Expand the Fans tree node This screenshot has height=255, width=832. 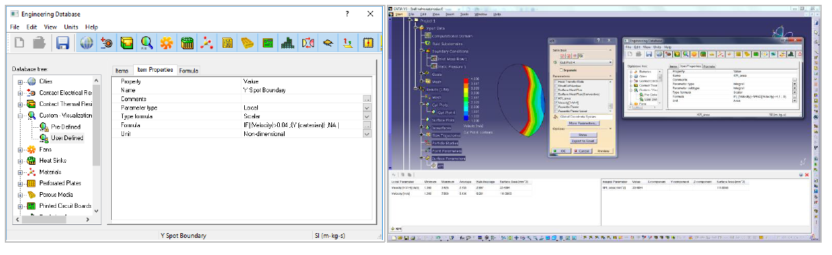point(21,149)
